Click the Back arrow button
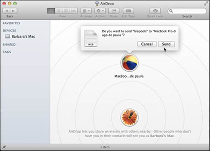Viewport: 210px width, 151px height. coord(7,11)
